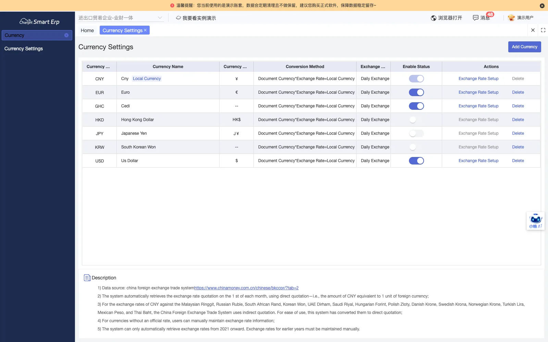Close all tabs with the X icon
Screen dimensions: 548x342
point(533,30)
